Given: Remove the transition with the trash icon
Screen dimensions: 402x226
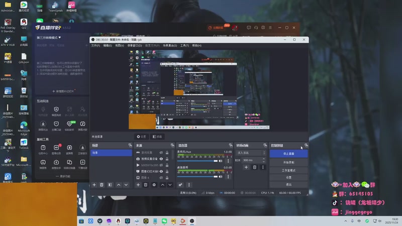Looking at the screenshot, I should click(255, 167).
